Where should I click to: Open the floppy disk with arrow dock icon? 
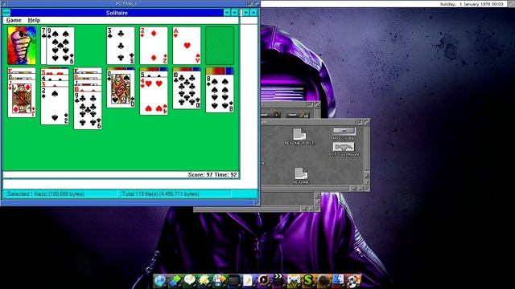click(219, 281)
